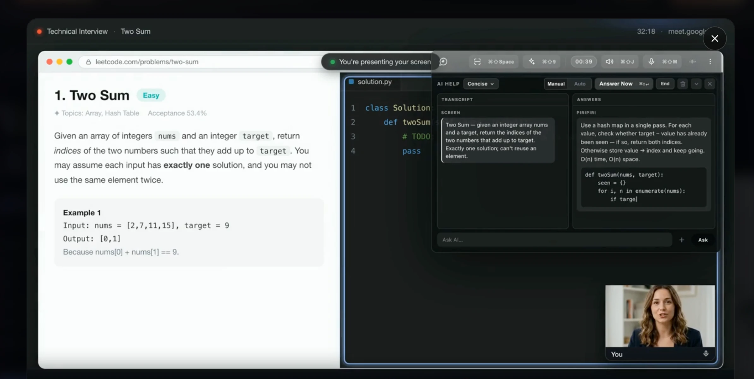
Task: Click the red macOS close button of the browser
Action: tap(49, 62)
